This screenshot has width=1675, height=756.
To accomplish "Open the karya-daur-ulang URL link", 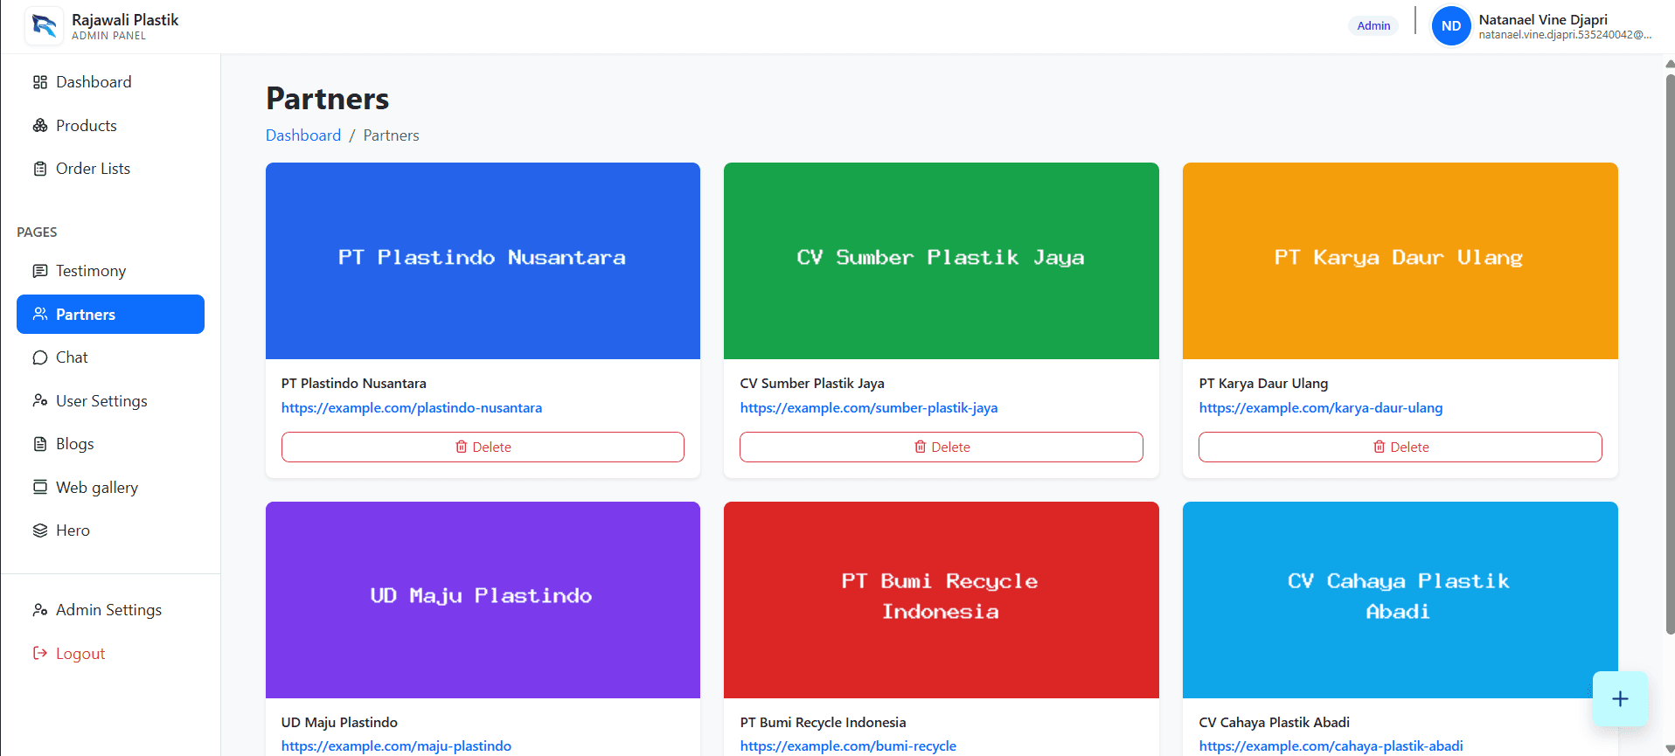I will pyautogui.click(x=1321, y=408).
